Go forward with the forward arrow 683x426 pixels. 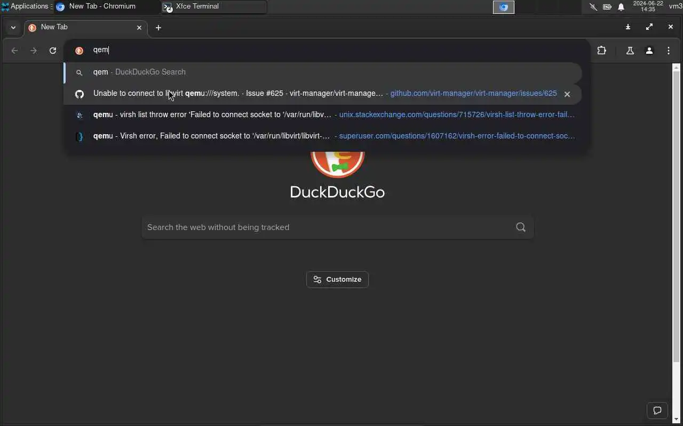tap(34, 51)
